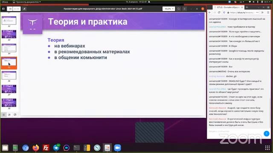Click the OTUS browser tab

click(x=228, y=7)
